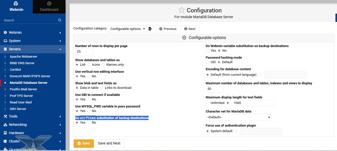
Task: Open the Dashboard speedometer tab
Action: (x=49, y=7)
